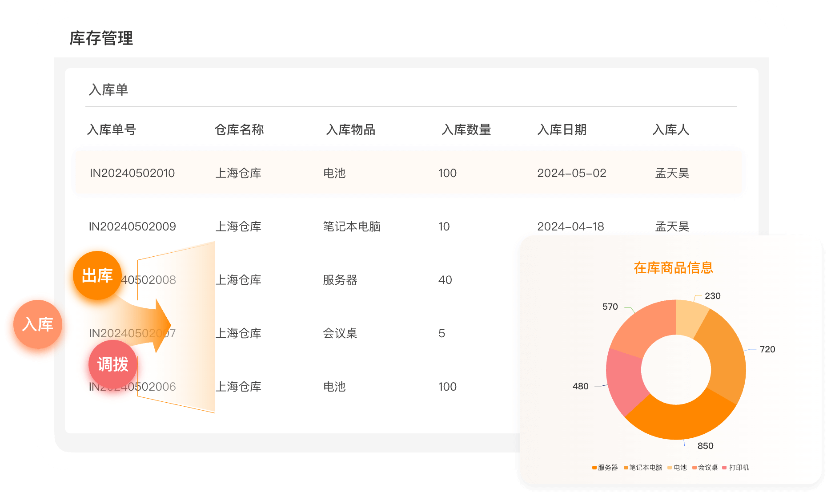Open receipt IN20240502010
The height and width of the screenshot is (501, 835).
[x=132, y=173]
